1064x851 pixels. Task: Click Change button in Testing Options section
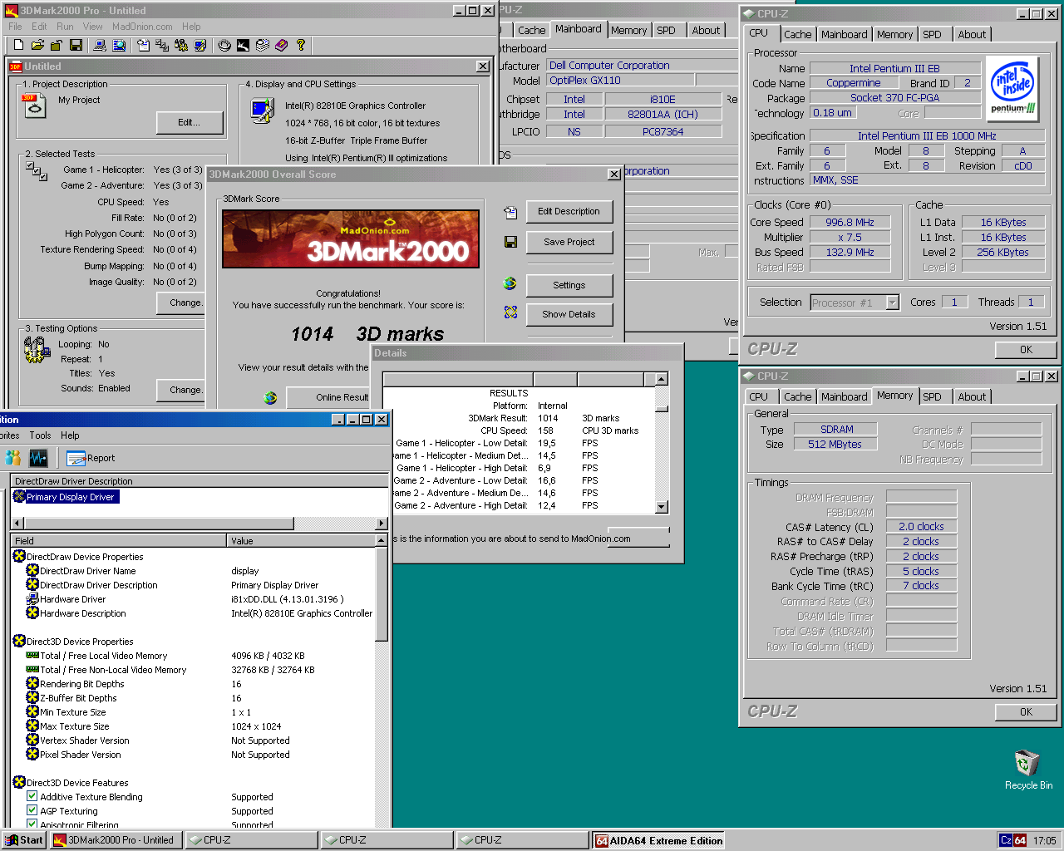click(181, 390)
